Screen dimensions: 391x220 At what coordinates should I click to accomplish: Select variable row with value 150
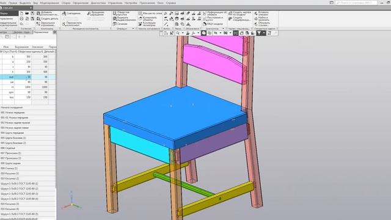click(x=27, y=97)
